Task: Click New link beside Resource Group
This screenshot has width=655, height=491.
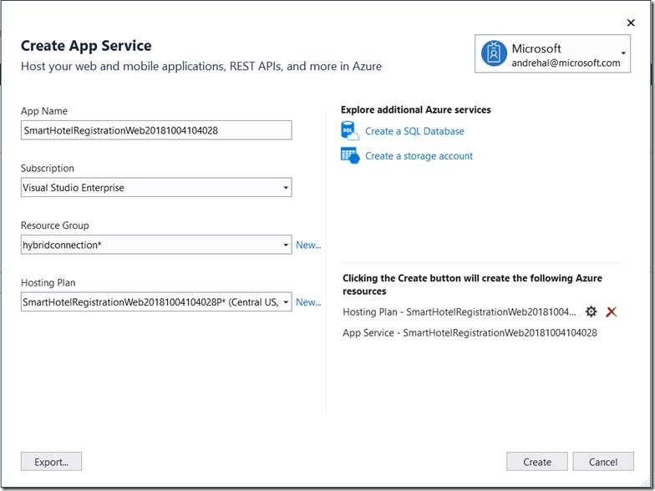Action: 308,245
